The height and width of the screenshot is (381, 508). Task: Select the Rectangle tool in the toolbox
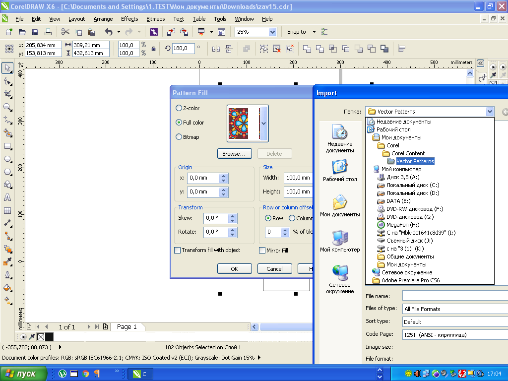tap(7, 146)
